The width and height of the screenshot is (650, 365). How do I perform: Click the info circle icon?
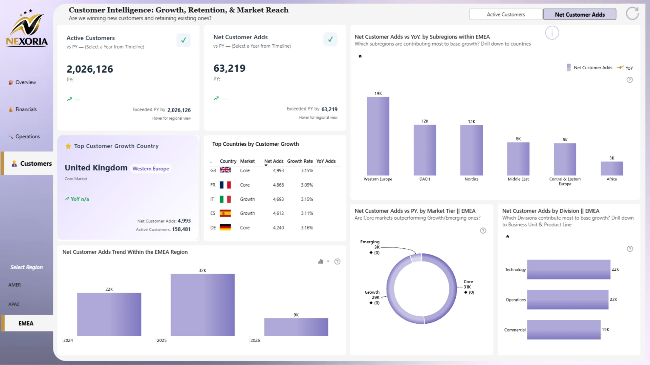point(552,33)
